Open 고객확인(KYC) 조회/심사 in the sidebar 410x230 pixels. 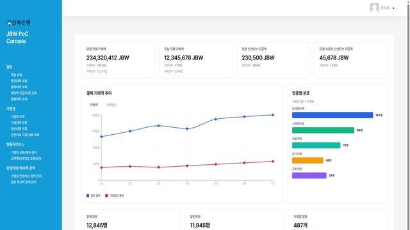[x=26, y=158]
